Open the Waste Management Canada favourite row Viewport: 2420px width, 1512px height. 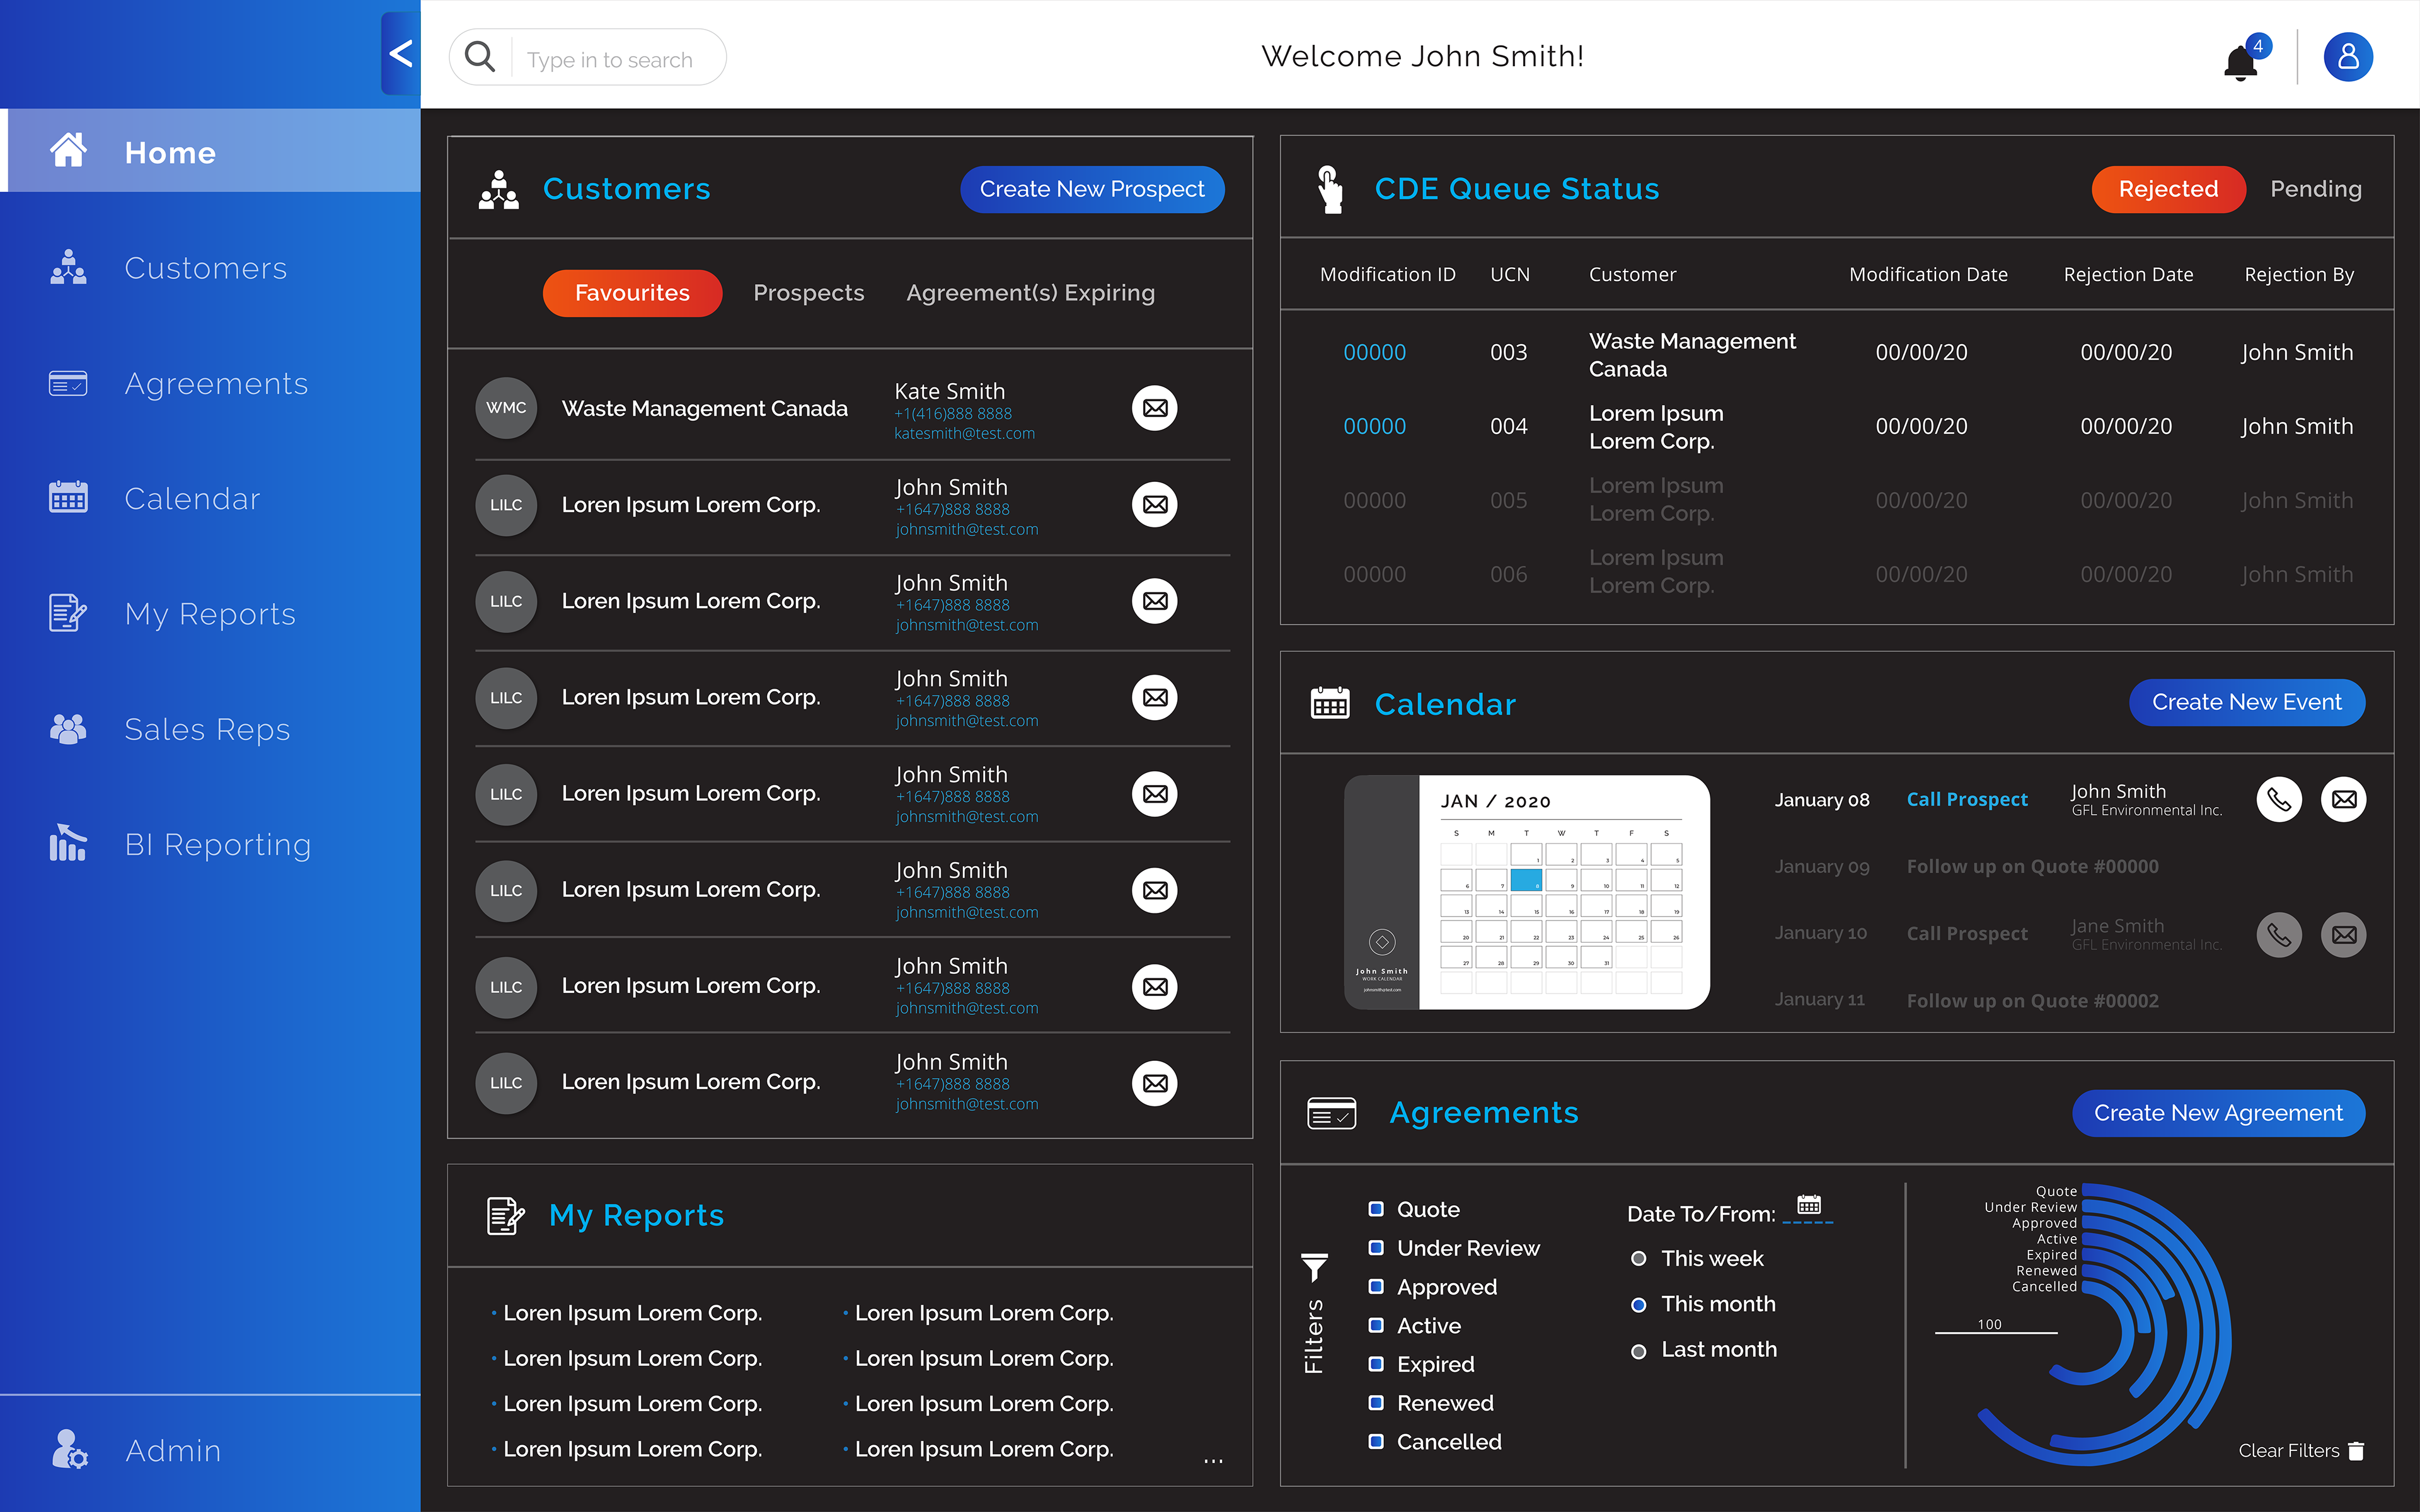pos(852,409)
